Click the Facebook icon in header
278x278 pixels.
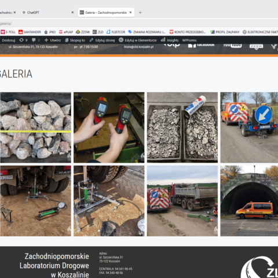[202, 45]
